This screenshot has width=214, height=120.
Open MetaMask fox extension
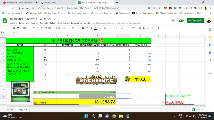[165, 8]
